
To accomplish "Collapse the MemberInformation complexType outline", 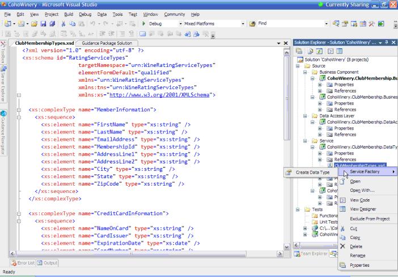I will pos(19,110).
